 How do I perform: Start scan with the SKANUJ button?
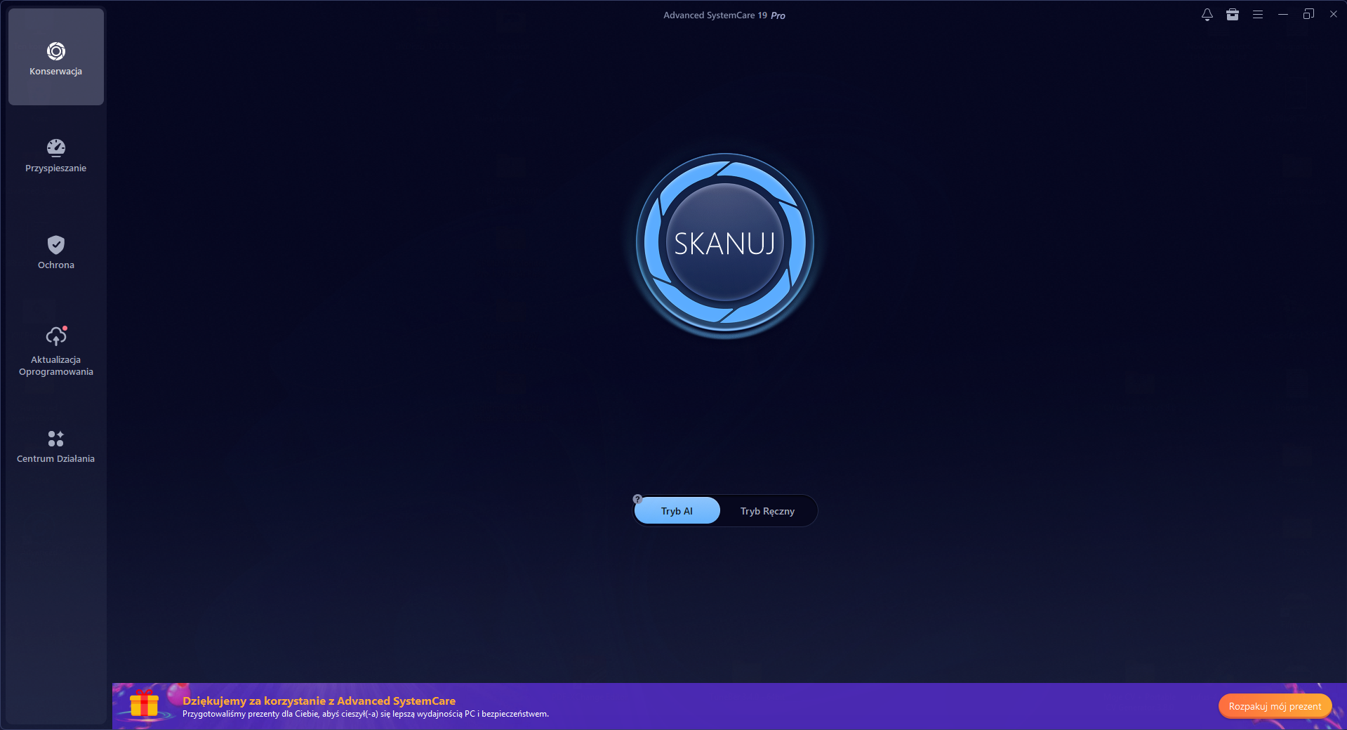[724, 243]
